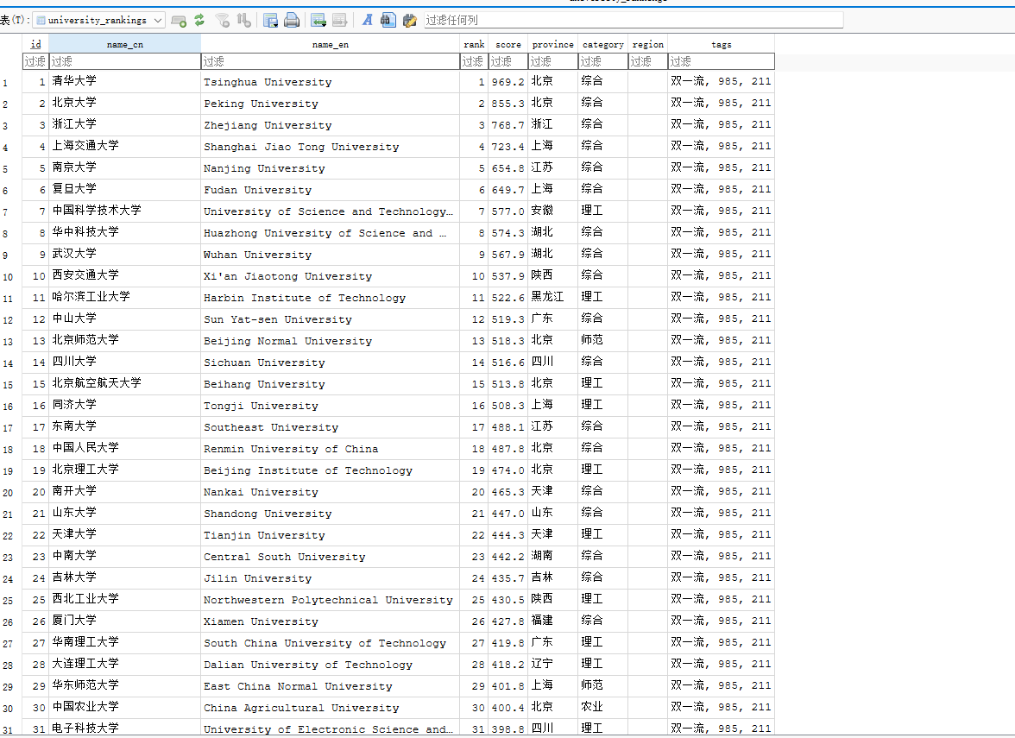Click the filter box under province column
The height and width of the screenshot is (738, 1015).
tap(552, 61)
